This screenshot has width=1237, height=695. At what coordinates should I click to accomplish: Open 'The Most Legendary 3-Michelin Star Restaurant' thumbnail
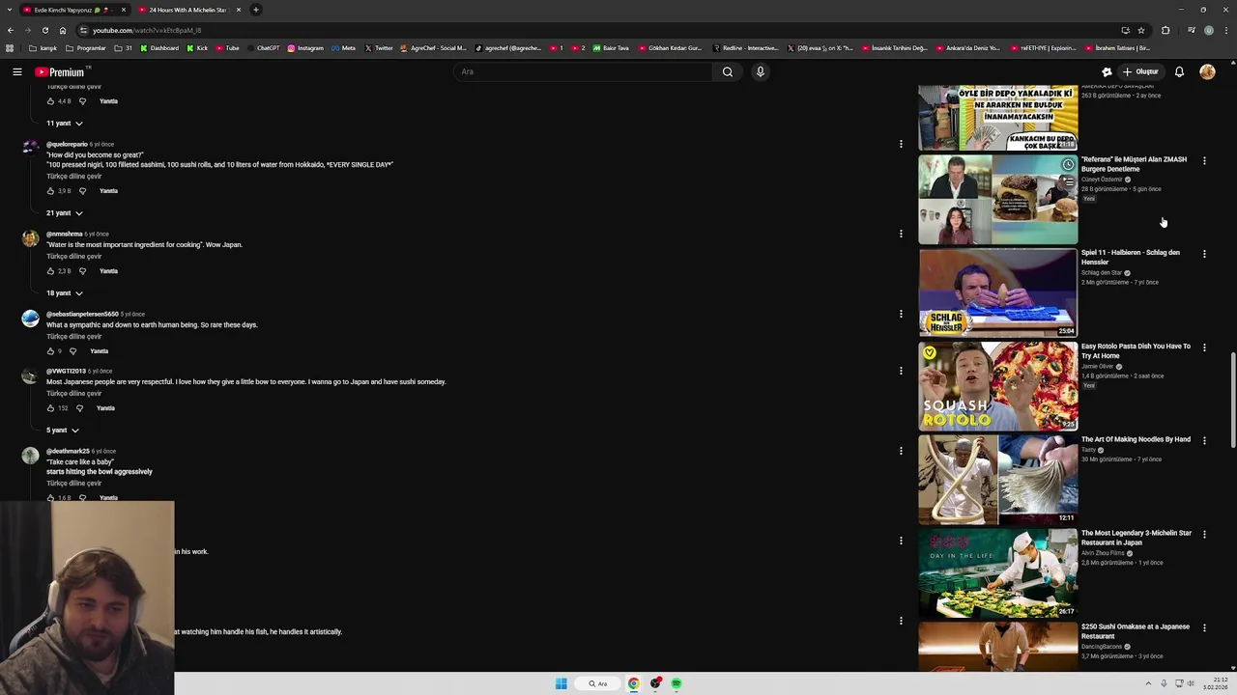997,573
